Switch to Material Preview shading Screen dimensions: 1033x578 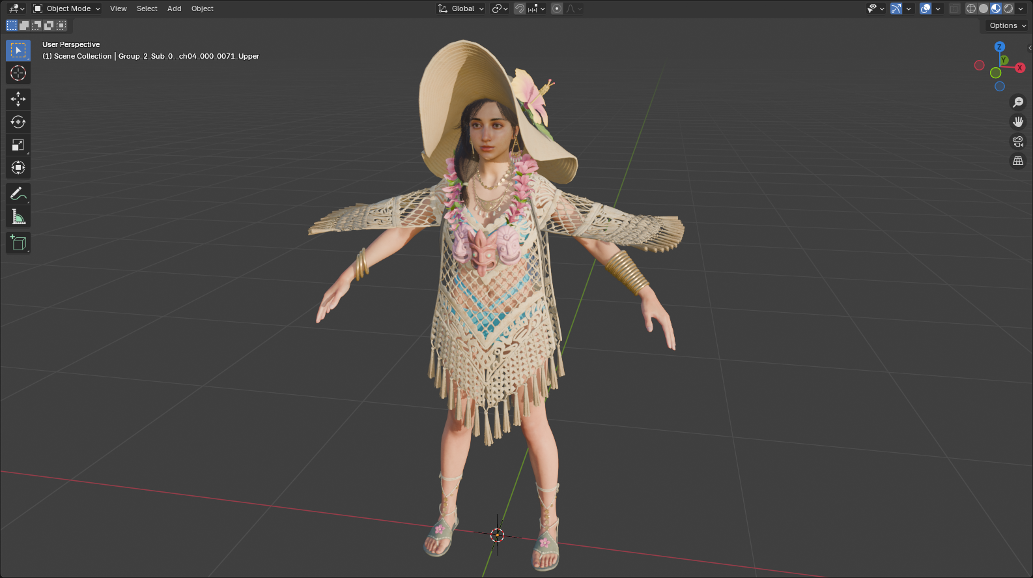pos(996,8)
